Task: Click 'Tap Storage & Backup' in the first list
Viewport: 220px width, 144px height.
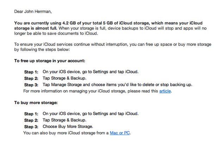Action: pos(64,78)
